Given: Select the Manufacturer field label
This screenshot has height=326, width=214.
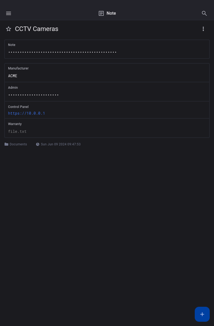Looking at the screenshot, I should [18, 68].
